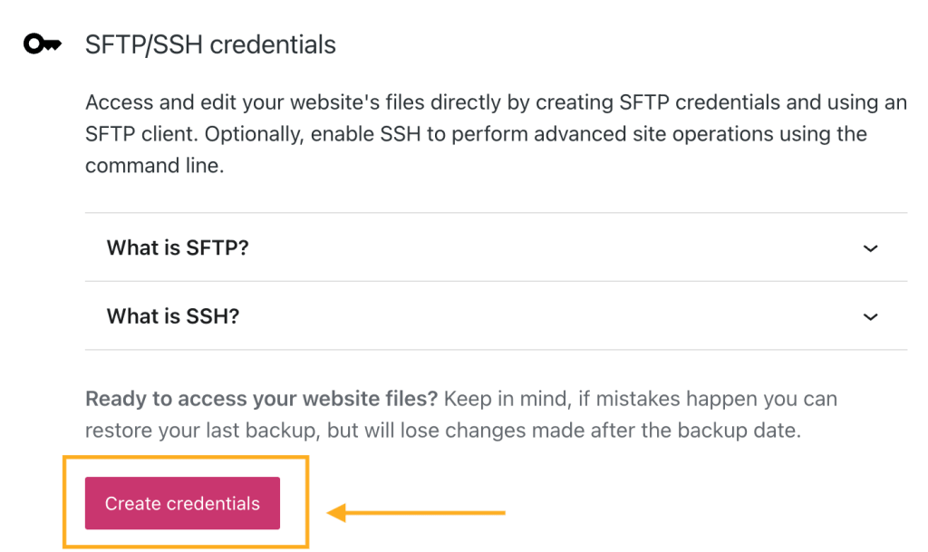Expand the chevron next to What is SSH?
The width and height of the screenshot is (928, 552).
click(870, 317)
